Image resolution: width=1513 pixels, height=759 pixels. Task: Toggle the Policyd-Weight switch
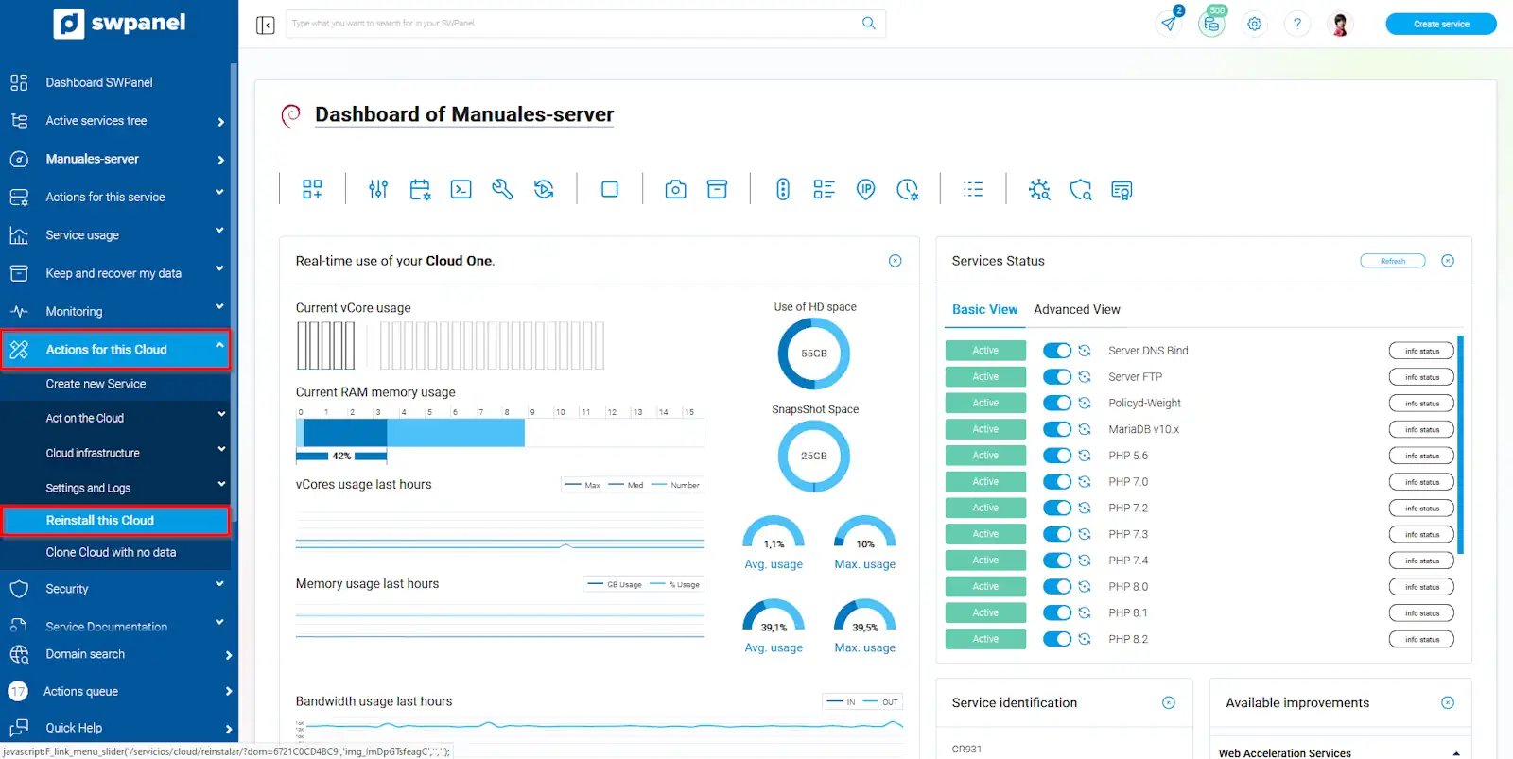point(1057,403)
